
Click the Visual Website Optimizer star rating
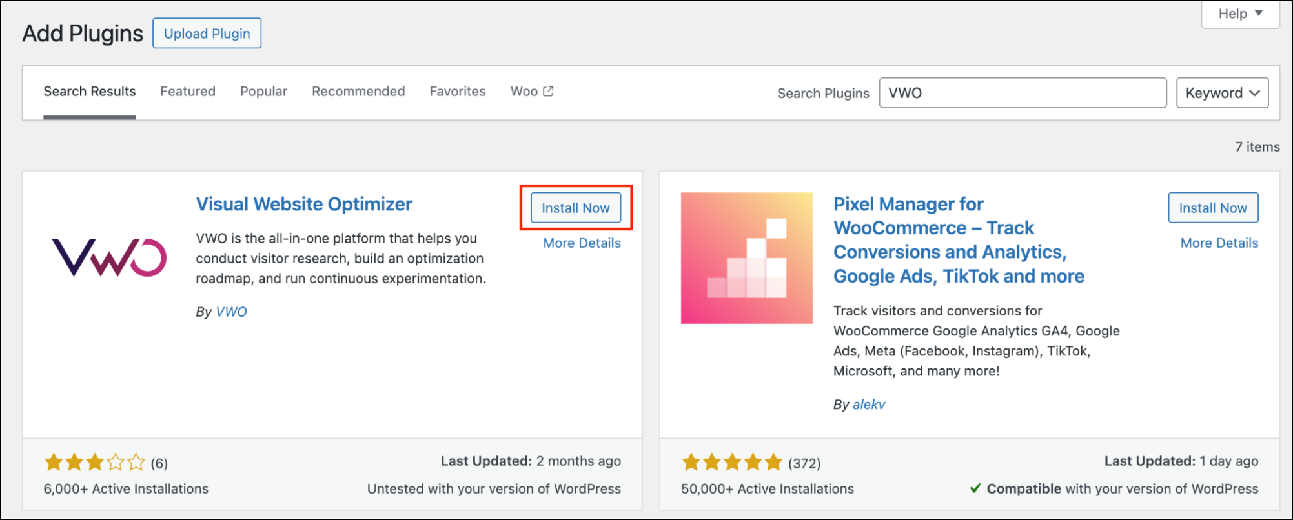click(95, 463)
